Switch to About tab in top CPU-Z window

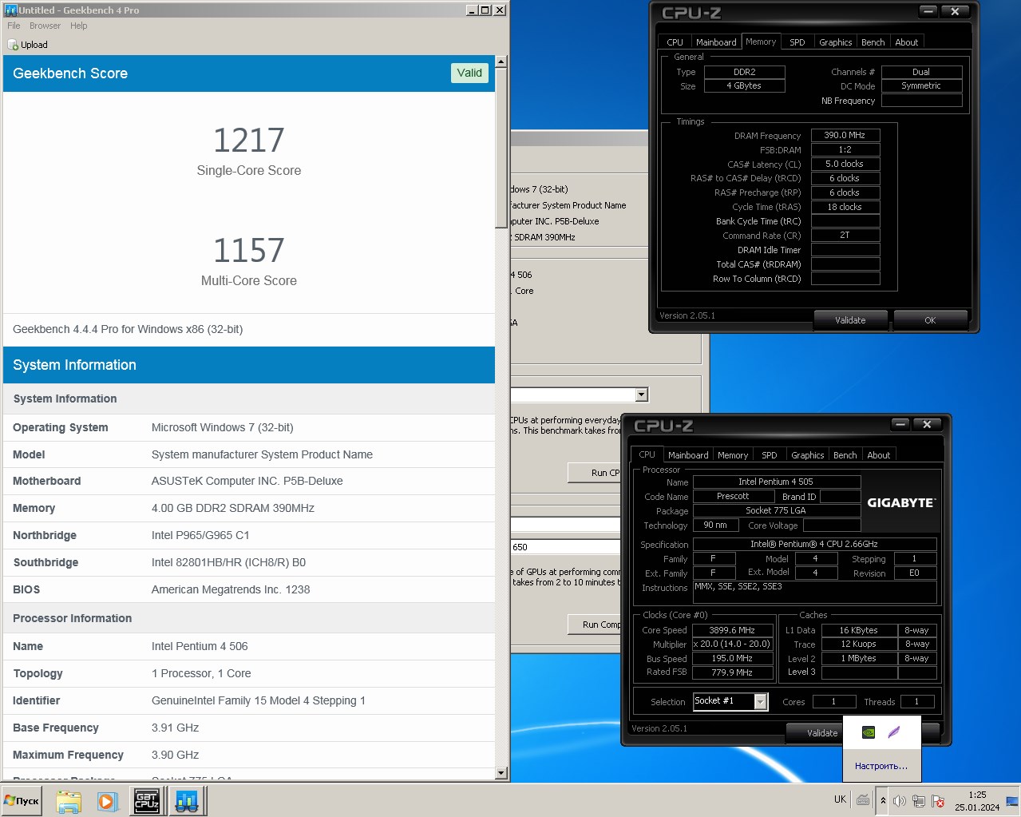(906, 42)
